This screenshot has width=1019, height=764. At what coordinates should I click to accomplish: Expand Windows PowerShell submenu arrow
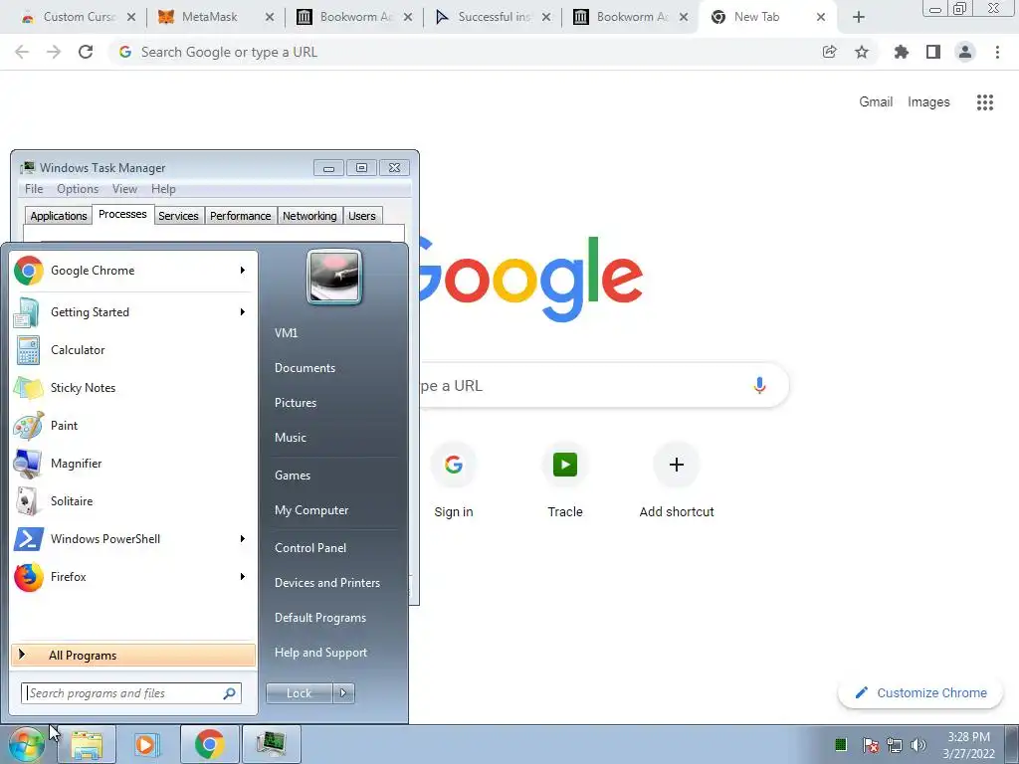[243, 538]
